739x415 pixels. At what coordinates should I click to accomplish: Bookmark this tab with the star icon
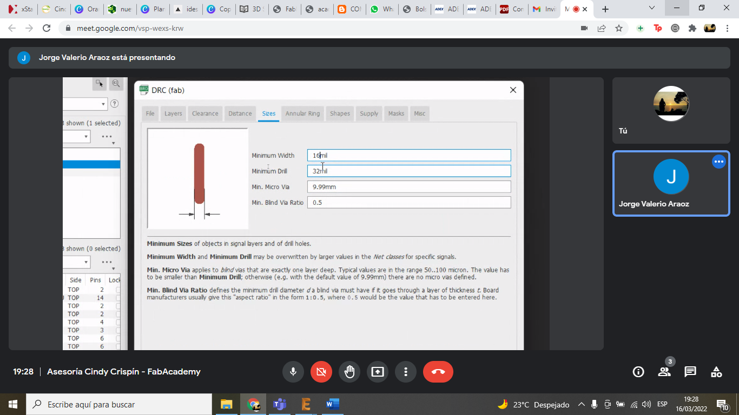pyautogui.click(x=619, y=28)
